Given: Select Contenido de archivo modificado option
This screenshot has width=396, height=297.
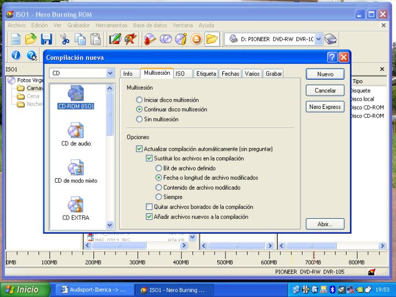Looking at the screenshot, I should tap(158, 188).
